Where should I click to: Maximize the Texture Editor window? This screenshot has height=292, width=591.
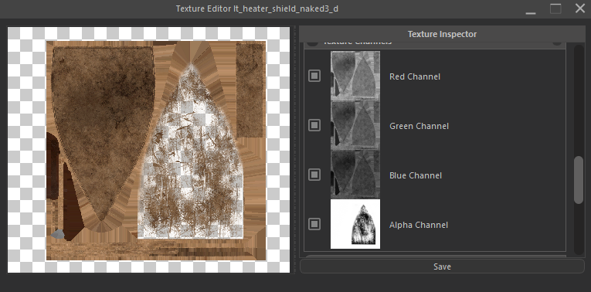pyautogui.click(x=555, y=8)
